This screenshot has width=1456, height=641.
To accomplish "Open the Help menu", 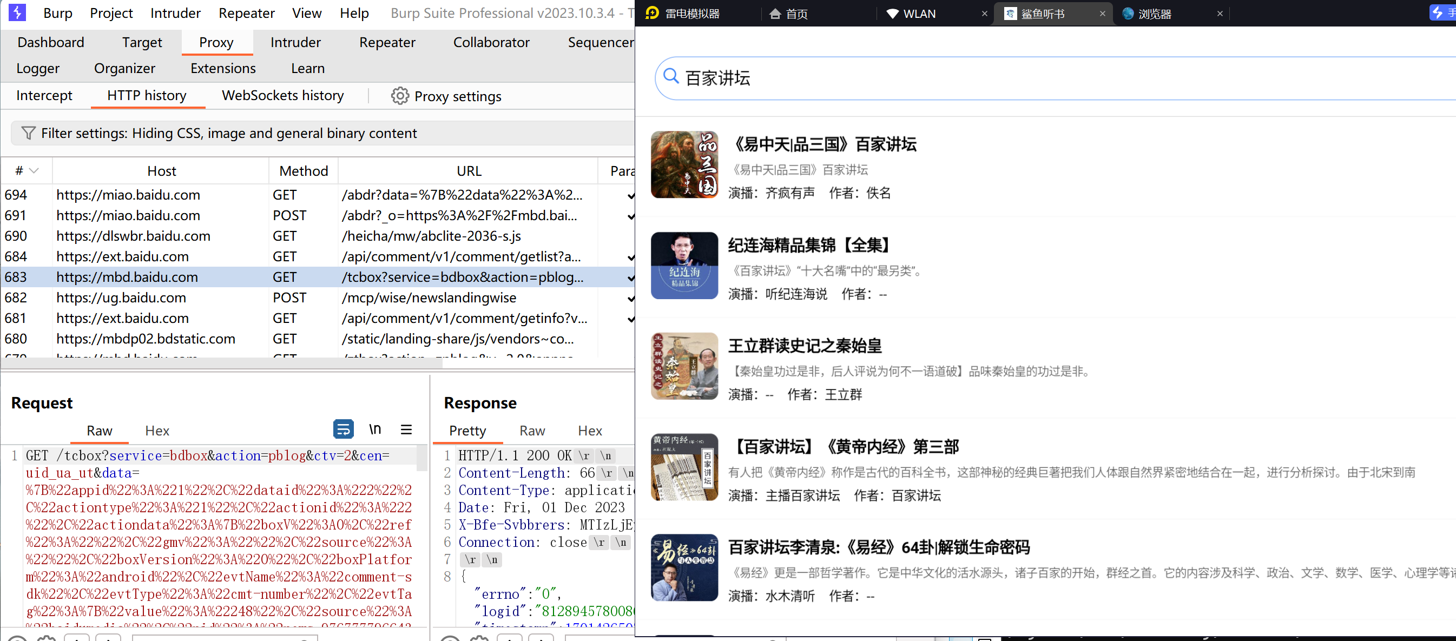I will pyautogui.click(x=354, y=13).
